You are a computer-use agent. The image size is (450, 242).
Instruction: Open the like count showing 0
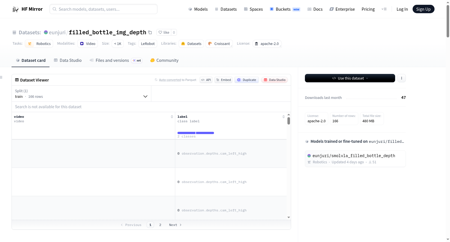pyautogui.click(x=174, y=32)
